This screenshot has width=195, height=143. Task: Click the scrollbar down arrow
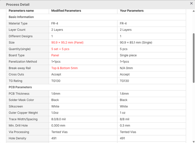(194, 142)
